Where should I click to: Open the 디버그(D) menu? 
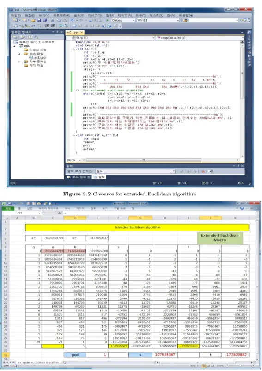(95, 15)
